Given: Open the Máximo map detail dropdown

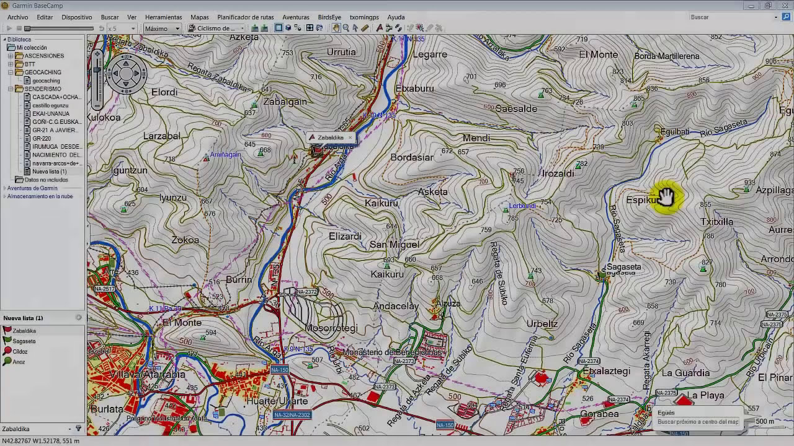Looking at the screenshot, I should tap(162, 28).
